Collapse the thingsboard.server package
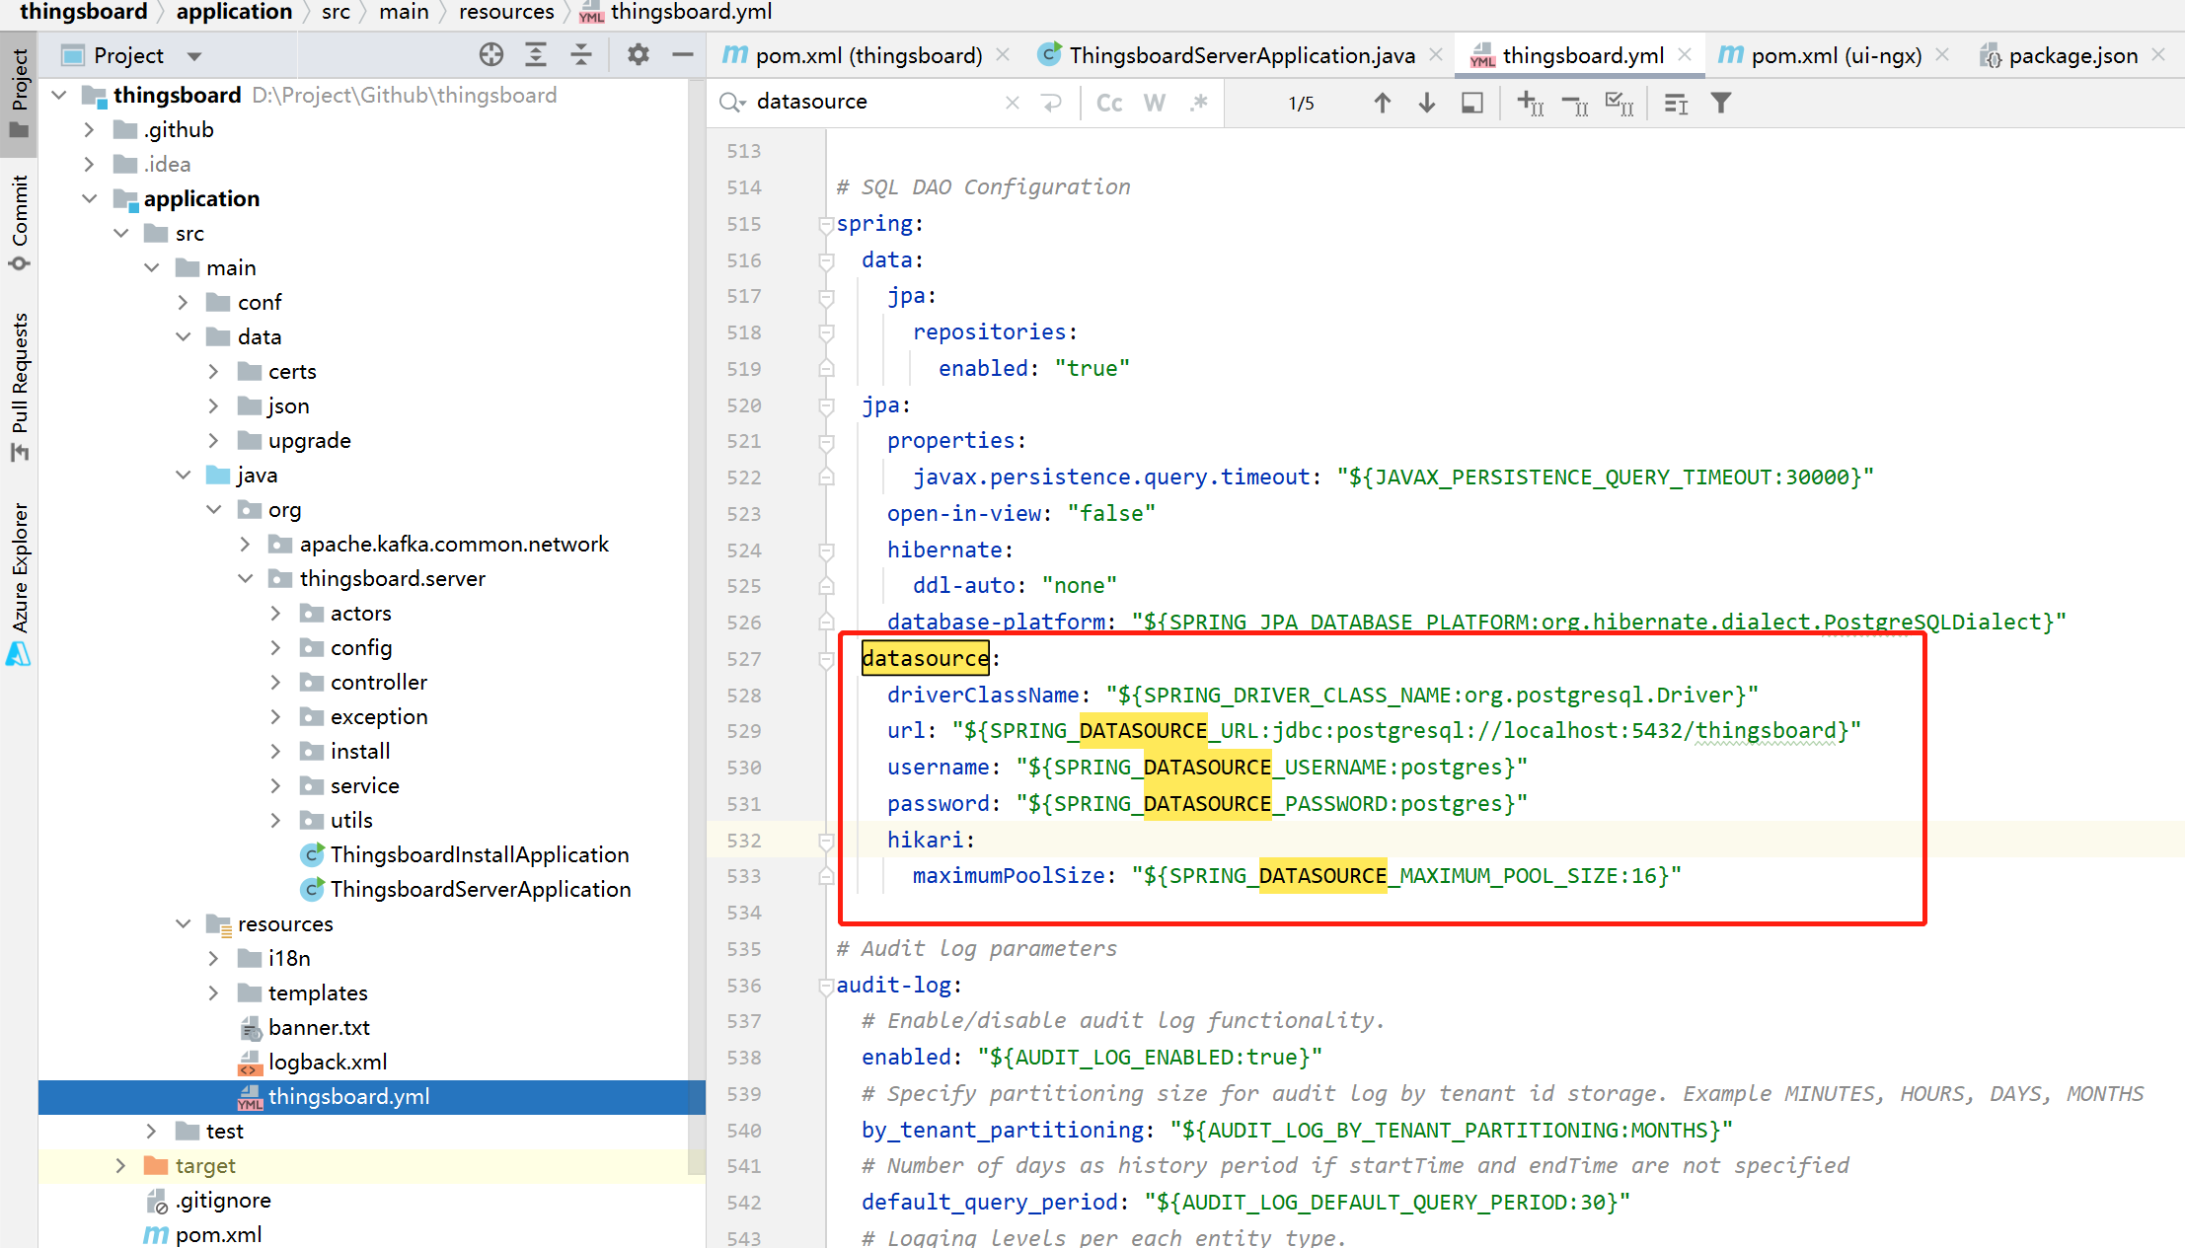 pos(245,578)
